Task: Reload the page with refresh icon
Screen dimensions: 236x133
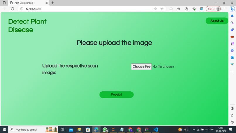Action: [12, 9]
